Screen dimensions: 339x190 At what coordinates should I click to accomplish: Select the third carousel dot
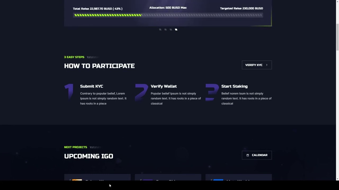[171, 30]
